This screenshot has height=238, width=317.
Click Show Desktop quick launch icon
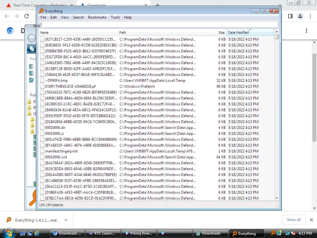pos(22,233)
